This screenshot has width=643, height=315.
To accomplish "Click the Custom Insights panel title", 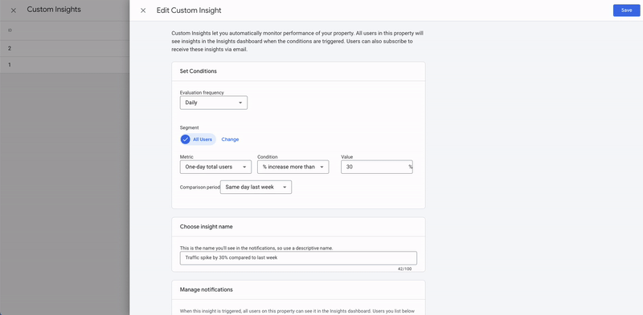I will tap(54, 10).
